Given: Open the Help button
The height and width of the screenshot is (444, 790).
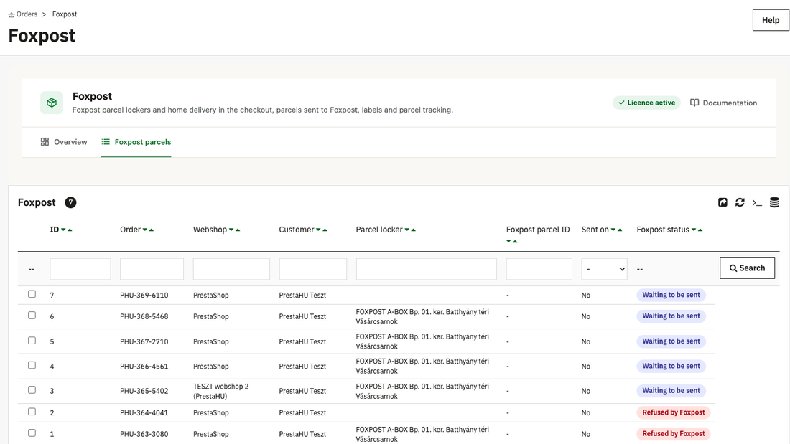Looking at the screenshot, I should pos(771,20).
